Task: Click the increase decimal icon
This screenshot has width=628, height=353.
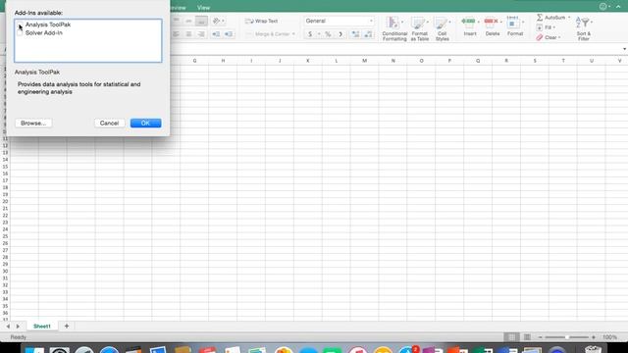Action: click(355, 34)
